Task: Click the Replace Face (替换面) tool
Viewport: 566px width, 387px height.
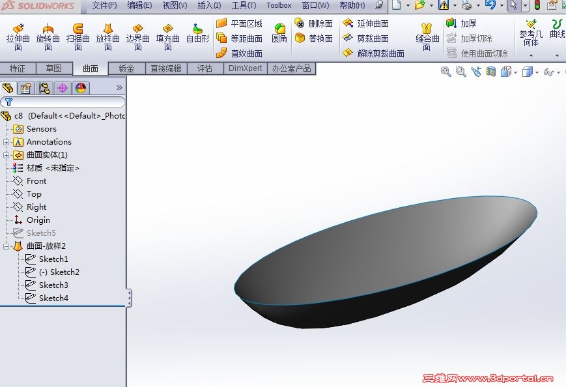Action: [314, 38]
